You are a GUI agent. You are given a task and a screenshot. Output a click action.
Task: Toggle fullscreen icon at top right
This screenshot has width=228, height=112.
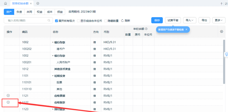[x=226, y=4]
